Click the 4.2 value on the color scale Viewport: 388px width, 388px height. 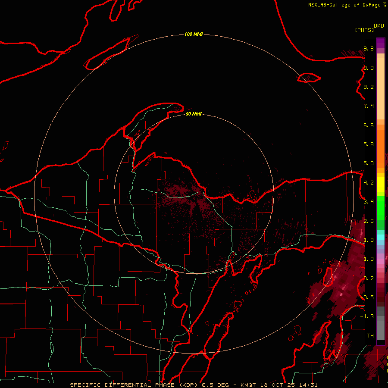click(369, 183)
